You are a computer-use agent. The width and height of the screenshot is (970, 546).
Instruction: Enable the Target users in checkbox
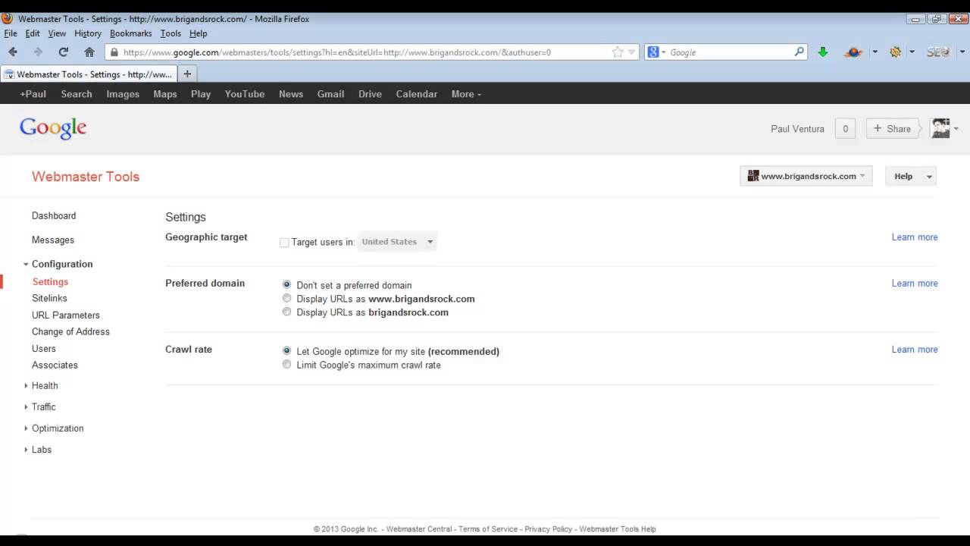(284, 243)
